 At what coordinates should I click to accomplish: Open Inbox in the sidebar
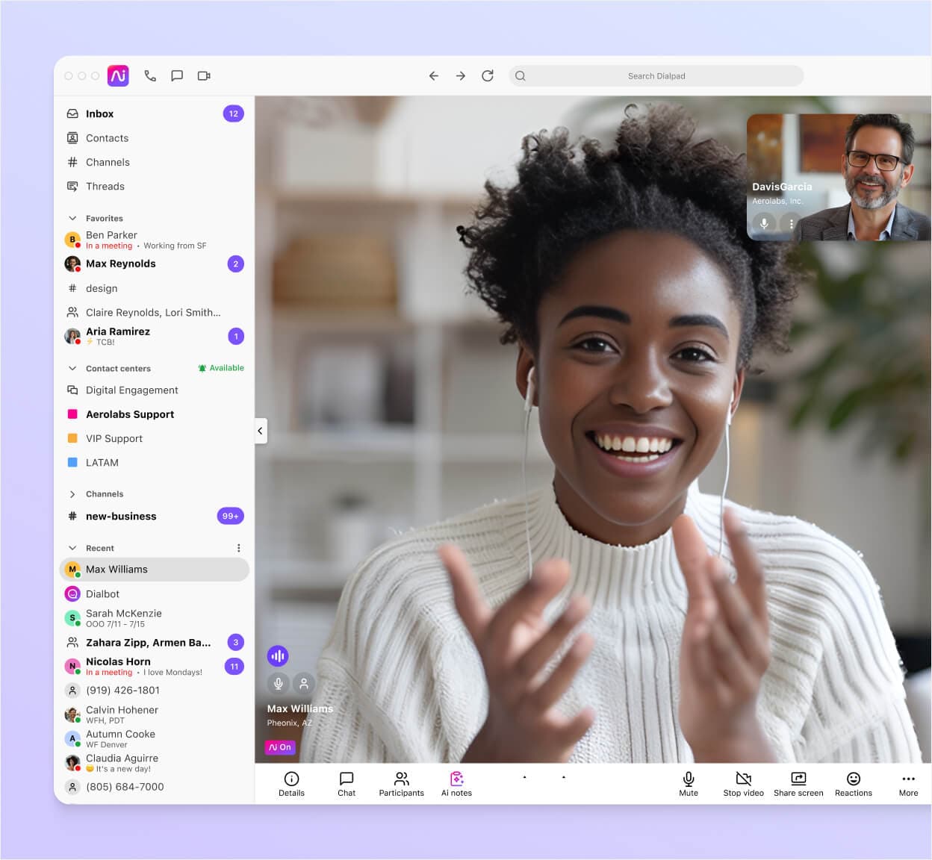(x=99, y=113)
